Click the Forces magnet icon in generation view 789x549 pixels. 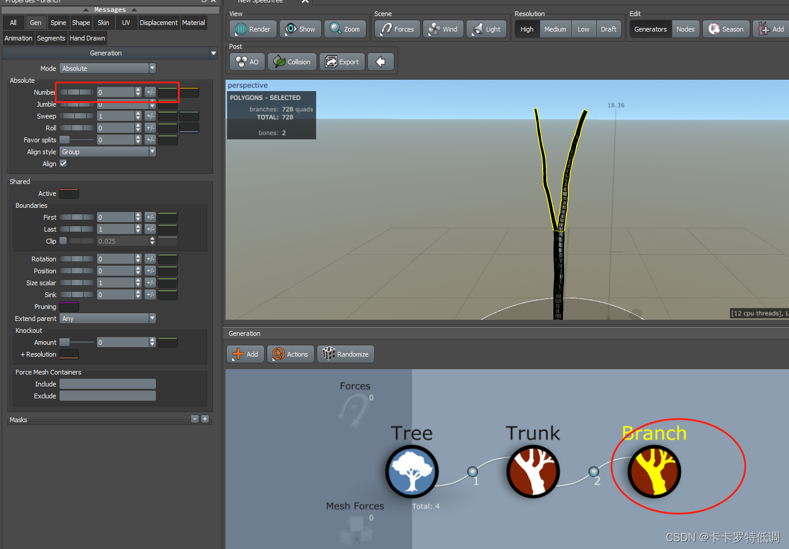pyautogui.click(x=355, y=410)
